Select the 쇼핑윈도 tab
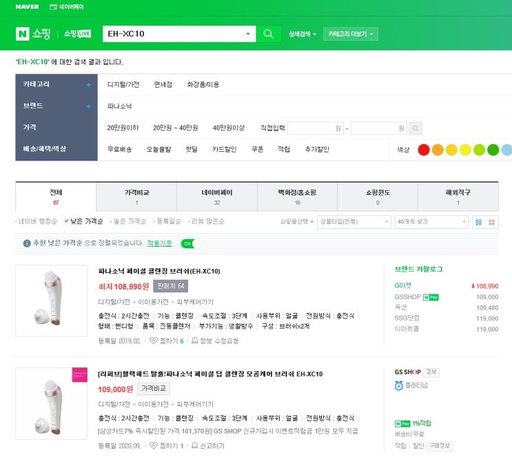The width and height of the screenshot is (512, 457). [378, 197]
